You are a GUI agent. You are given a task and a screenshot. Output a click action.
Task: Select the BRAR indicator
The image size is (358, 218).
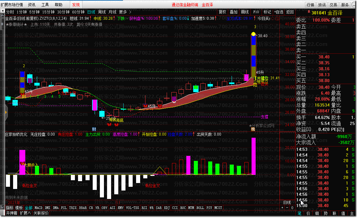point(83,208)
